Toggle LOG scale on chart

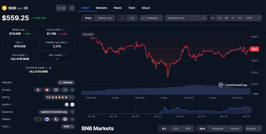coord(249,18)
